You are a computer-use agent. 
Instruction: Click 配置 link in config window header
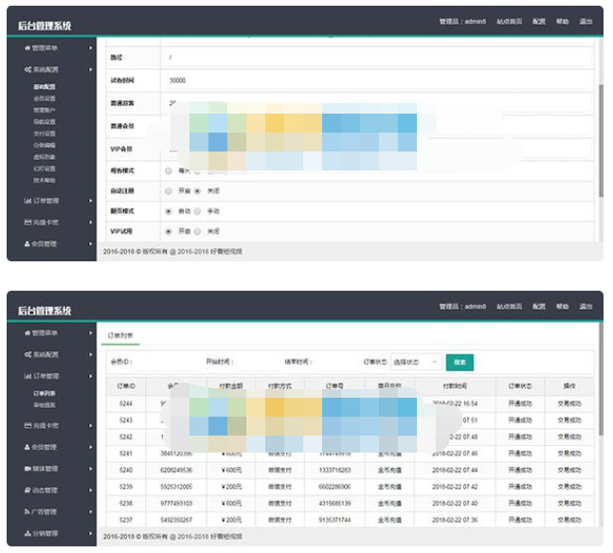point(539,22)
